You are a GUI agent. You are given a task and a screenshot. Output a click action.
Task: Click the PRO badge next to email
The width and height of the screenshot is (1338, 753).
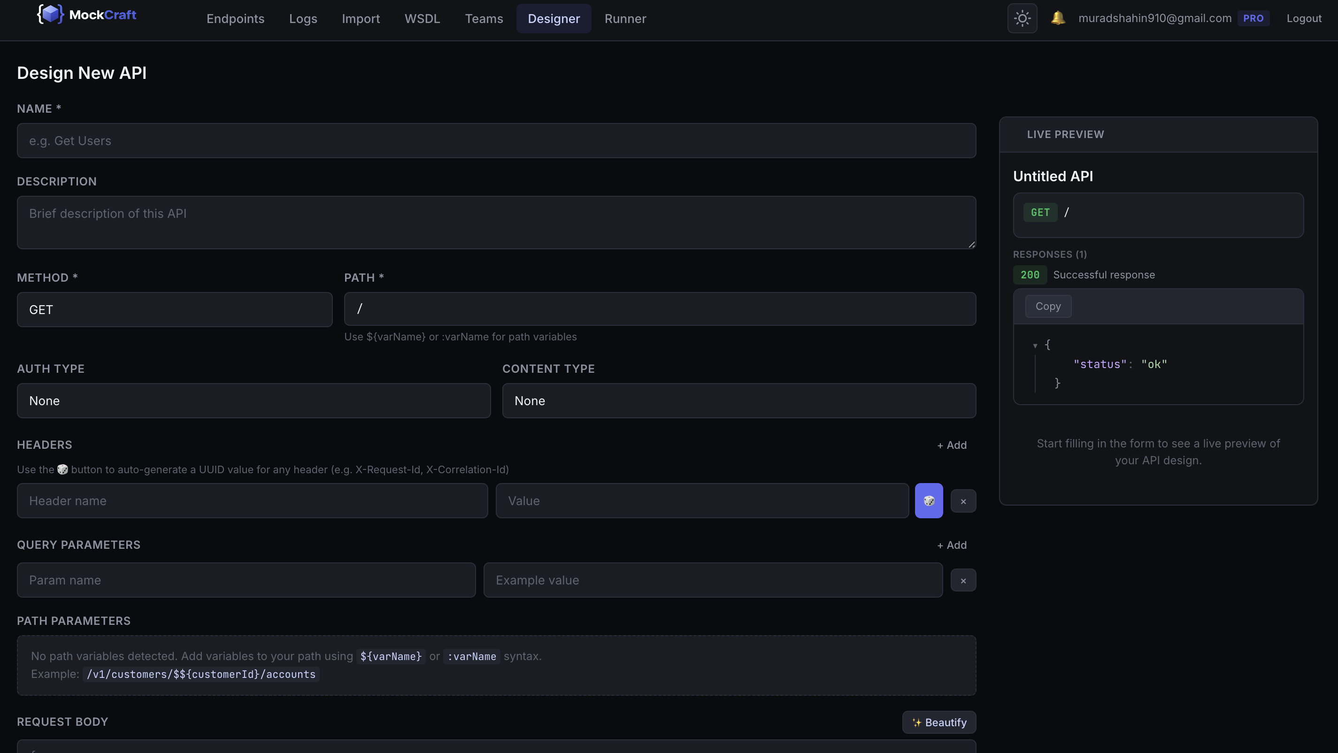coord(1253,19)
